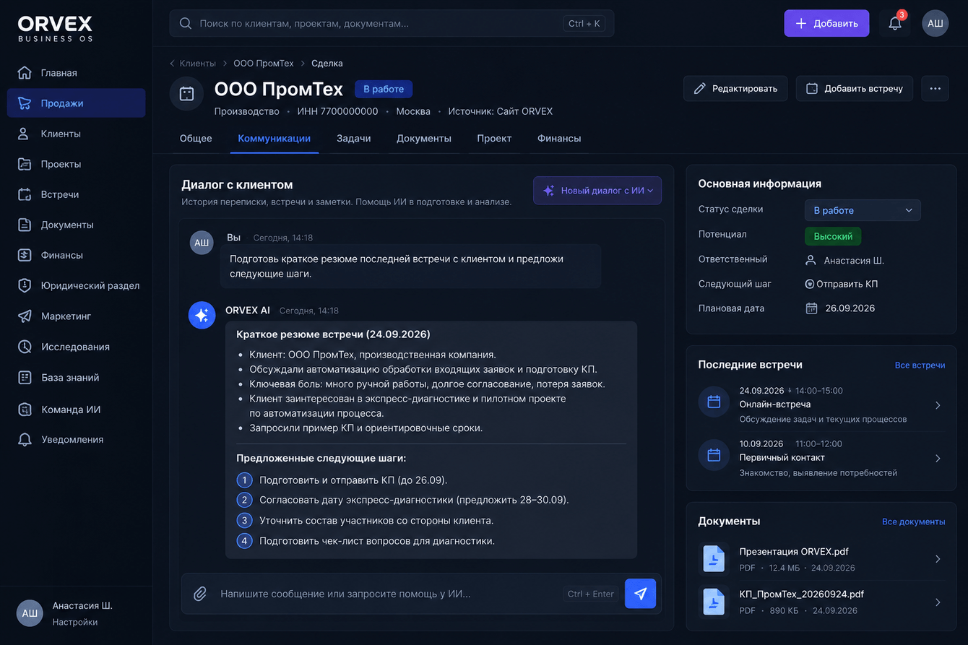Click the paperclip attachment icon
This screenshot has height=645, width=968.
click(x=200, y=594)
